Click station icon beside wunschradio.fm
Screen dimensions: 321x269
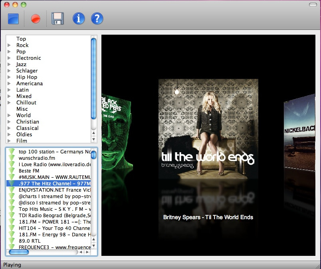point(12,158)
